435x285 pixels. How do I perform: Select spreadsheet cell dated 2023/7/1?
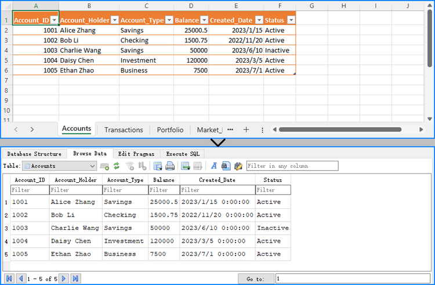[236, 70]
